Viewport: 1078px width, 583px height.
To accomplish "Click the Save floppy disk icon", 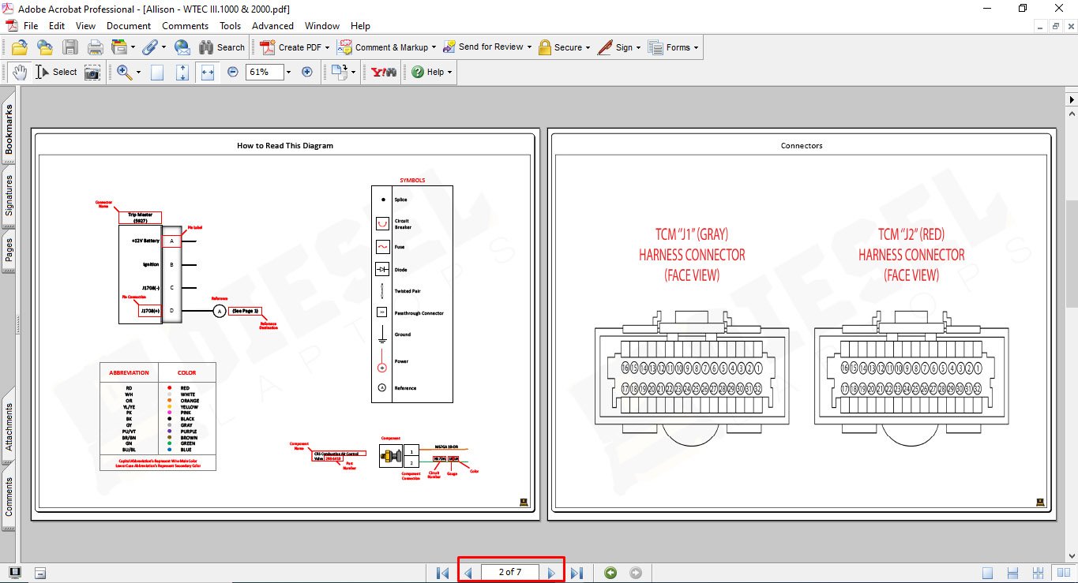I will click(x=70, y=47).
